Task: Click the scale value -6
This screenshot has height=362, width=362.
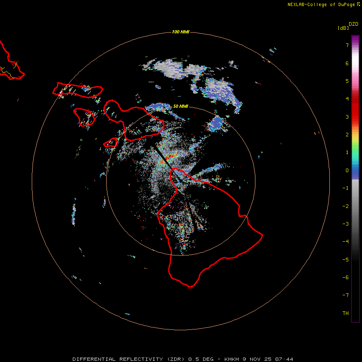Action: pyautogui.click(x=346, y=278)
